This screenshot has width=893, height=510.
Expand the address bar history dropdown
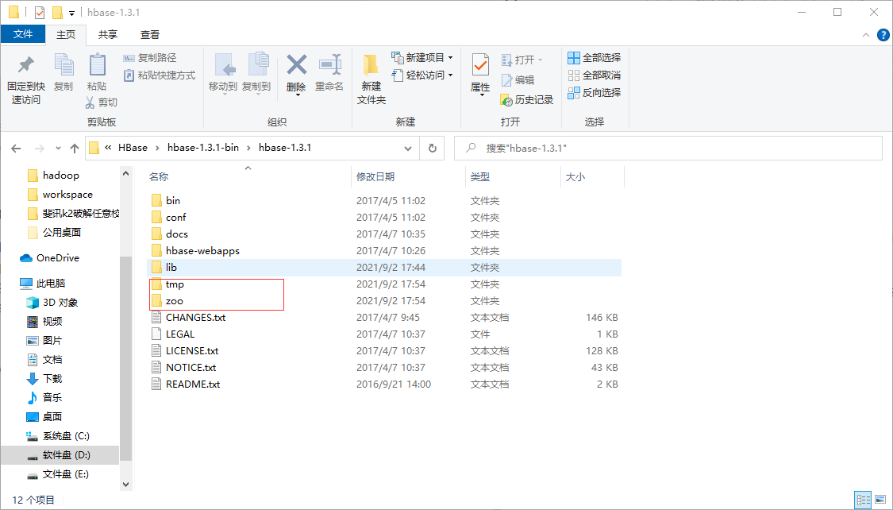408,149
